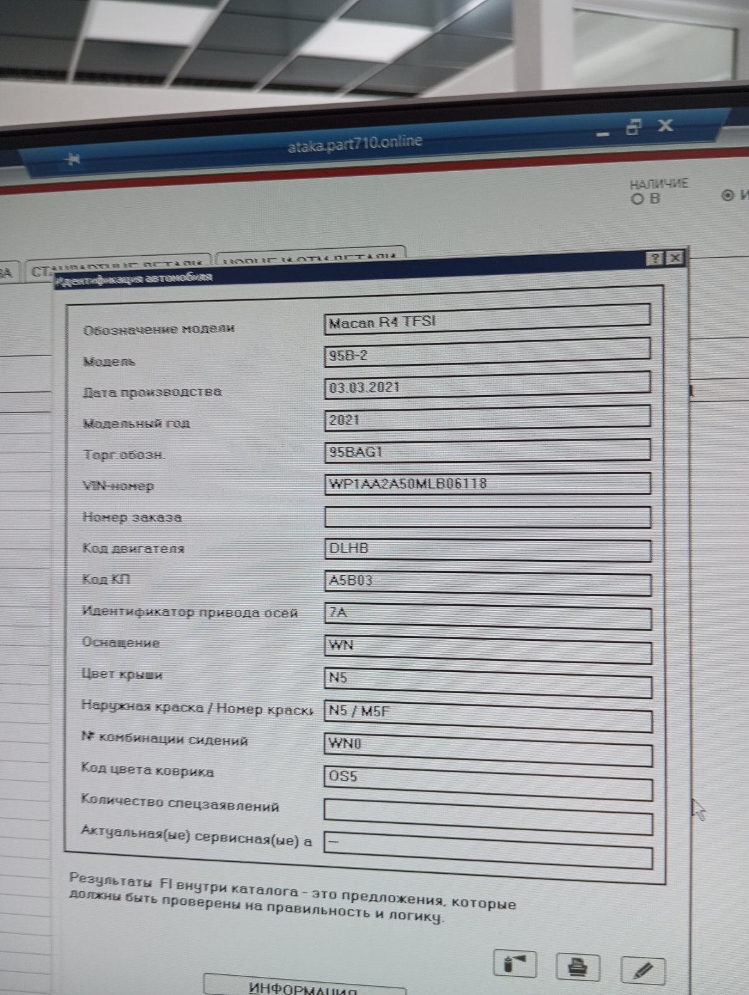Click the VIN number field WP1AA2A50MLB06118
The width and height of the screenshot is (749, 995).
(487, 483)
